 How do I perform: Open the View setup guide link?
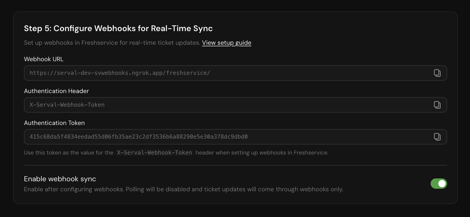227,43
